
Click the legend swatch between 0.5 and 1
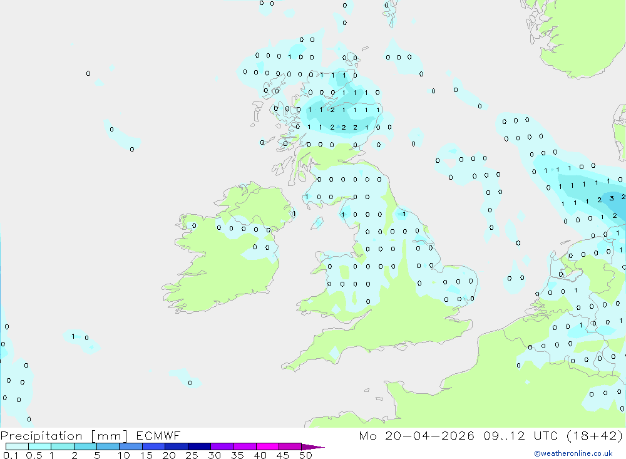(40, 446)
